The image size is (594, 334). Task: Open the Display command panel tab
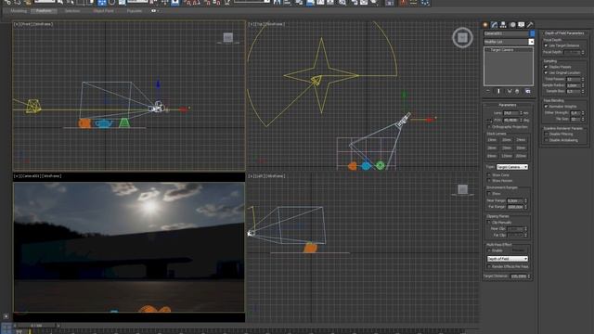522,25
